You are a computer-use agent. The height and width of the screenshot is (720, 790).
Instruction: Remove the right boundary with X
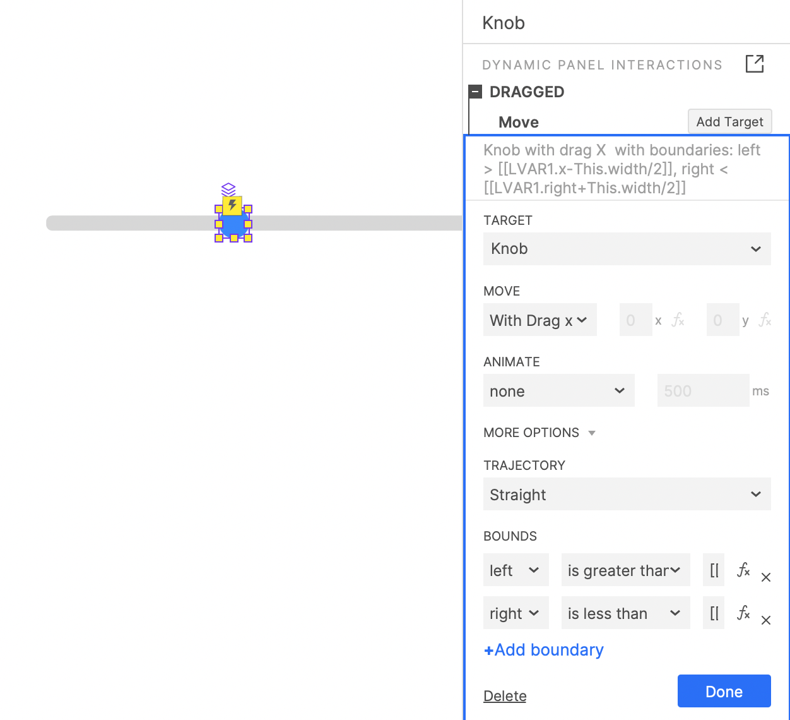click(765, 621)
